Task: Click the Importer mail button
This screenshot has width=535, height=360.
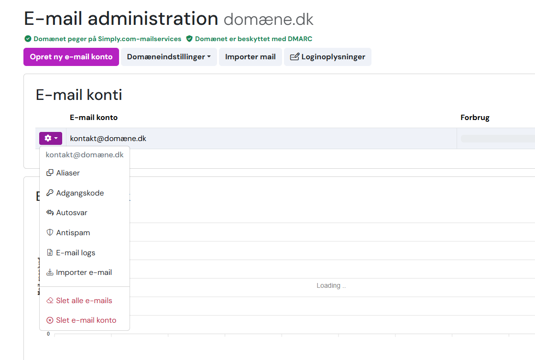Action: point(250,57)
